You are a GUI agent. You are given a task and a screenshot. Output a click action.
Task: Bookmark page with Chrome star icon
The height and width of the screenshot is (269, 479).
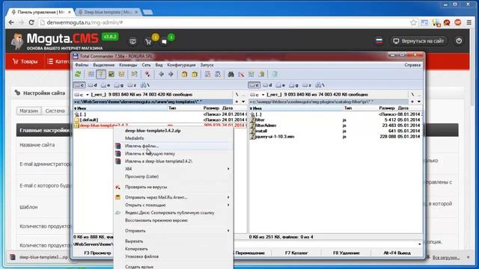point(413,22)
